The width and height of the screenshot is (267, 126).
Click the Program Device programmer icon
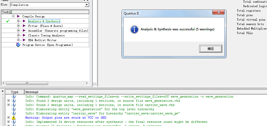click(x=18, y=45)
